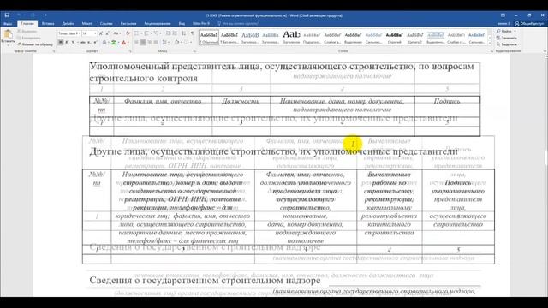
Task: Justify the paragraph text
Action: click(156, 42)
